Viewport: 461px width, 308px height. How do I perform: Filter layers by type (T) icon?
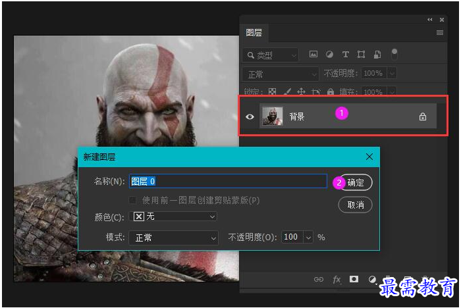[x=346, y=54]
